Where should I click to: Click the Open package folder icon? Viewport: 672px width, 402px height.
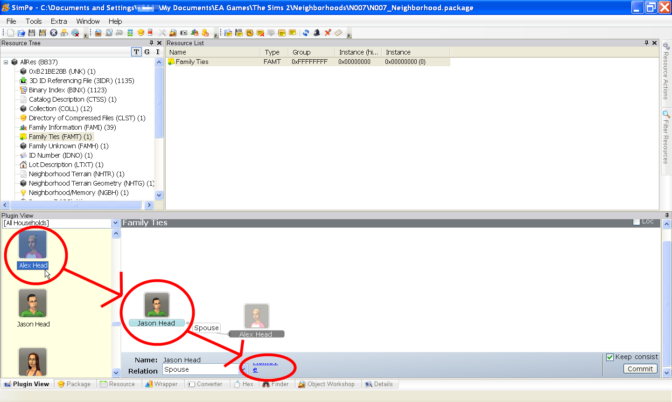[21, 33]
